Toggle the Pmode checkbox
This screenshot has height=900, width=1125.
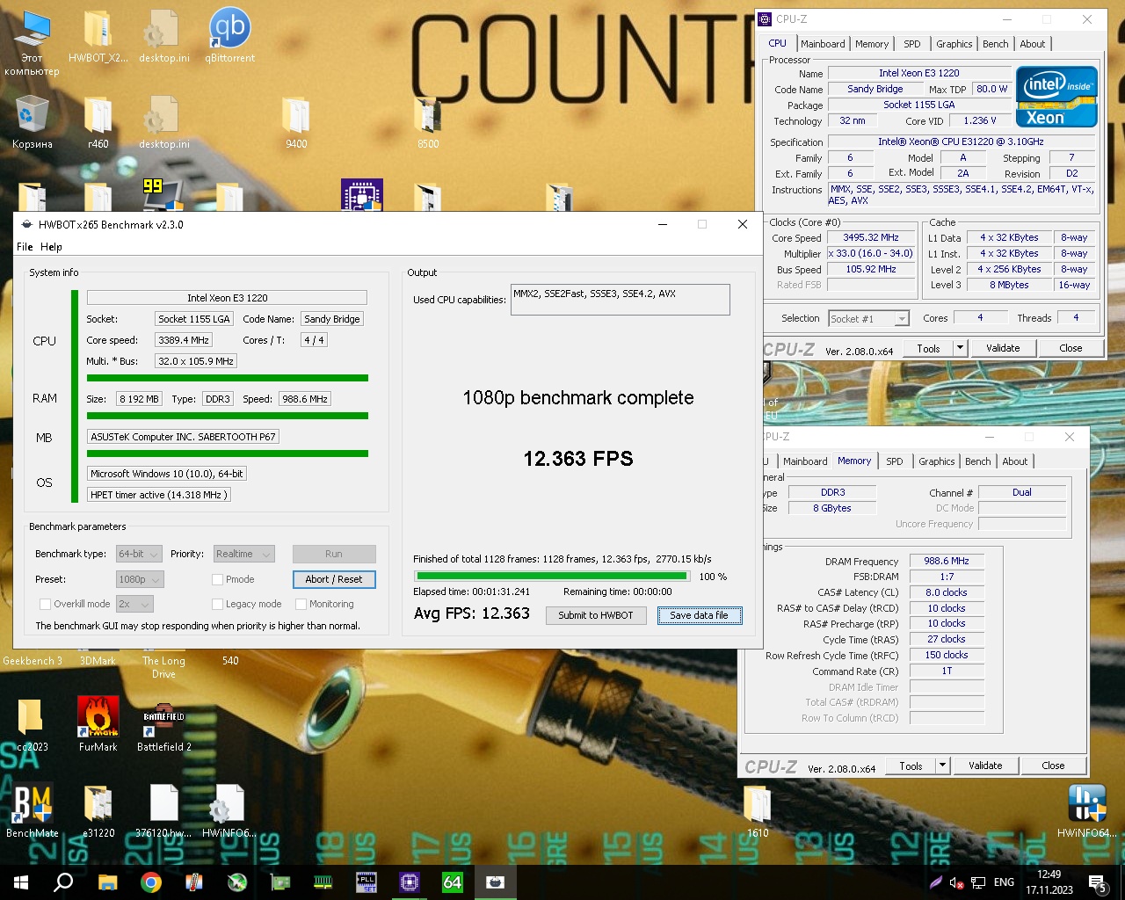click(217, 579)
